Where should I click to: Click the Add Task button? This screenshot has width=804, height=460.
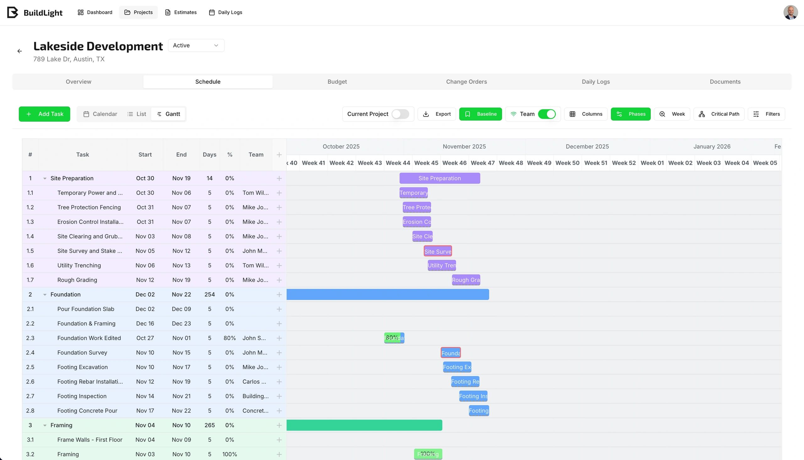click(44, 114)
